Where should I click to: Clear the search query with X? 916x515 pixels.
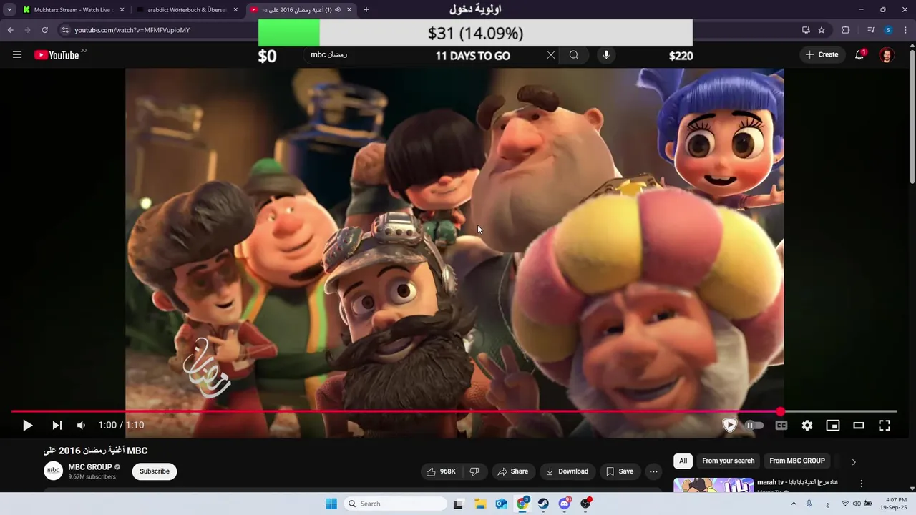tap(551, 55)
